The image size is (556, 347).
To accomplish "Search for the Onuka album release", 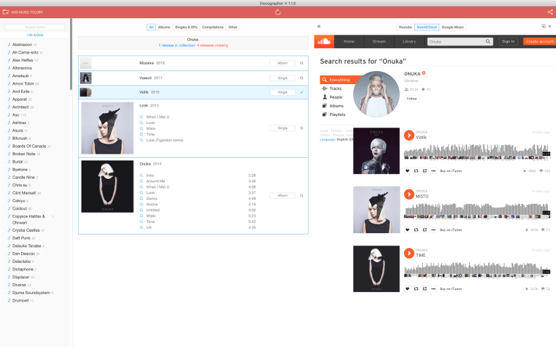I will tap(301, 195).
